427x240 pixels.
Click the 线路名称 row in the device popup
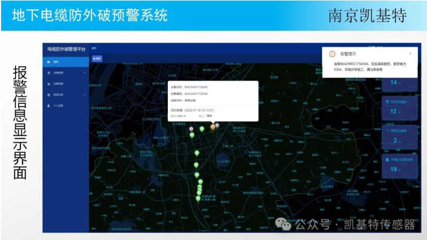click(x=183, y=100)
